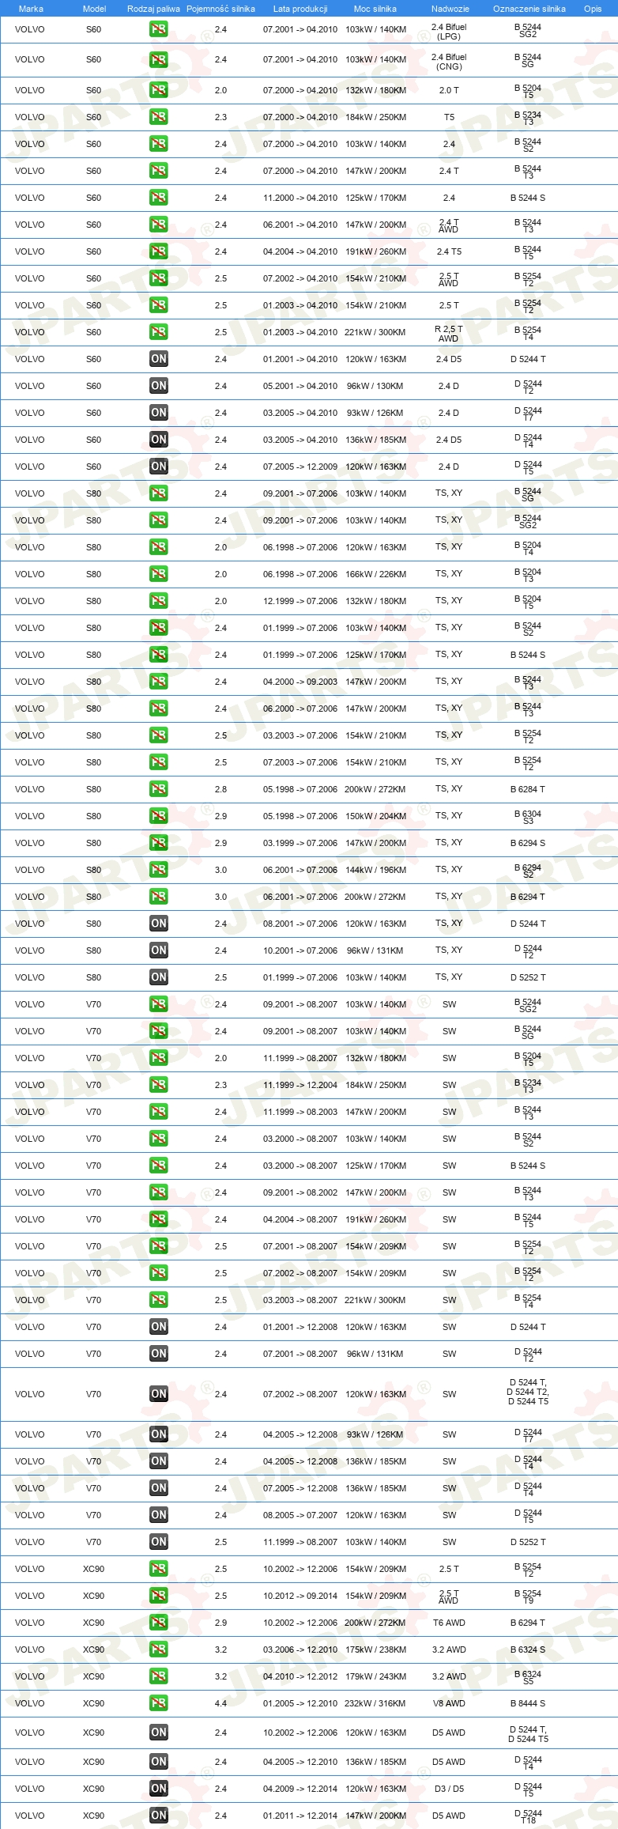The image size is (618, 1829).
Task: Select the 4.4 engine capacity cell
Action: coord(220,1703)
